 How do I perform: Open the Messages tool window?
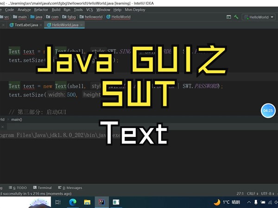[x=70, y=188]
